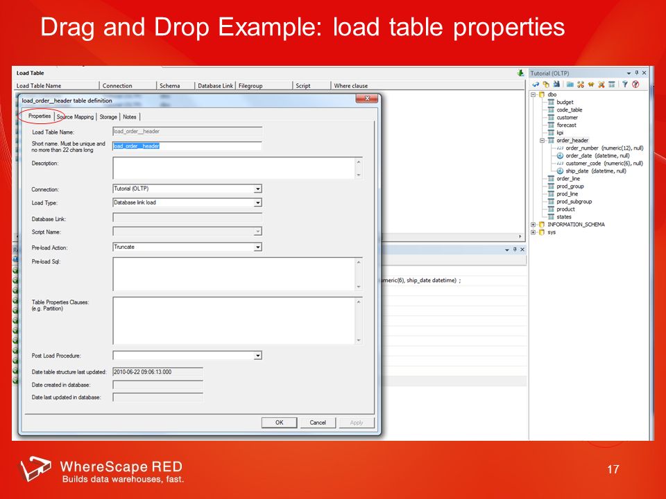Click the Description text area

click(x=234, y=168)
